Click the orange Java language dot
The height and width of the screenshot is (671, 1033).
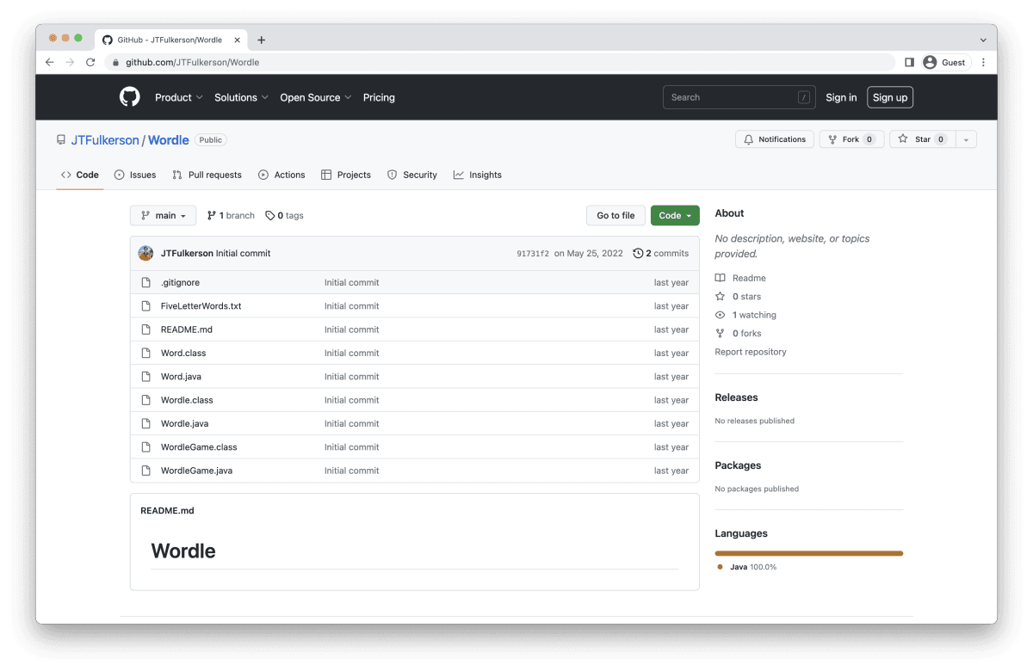pyautogui.click(x=720, y=567)
